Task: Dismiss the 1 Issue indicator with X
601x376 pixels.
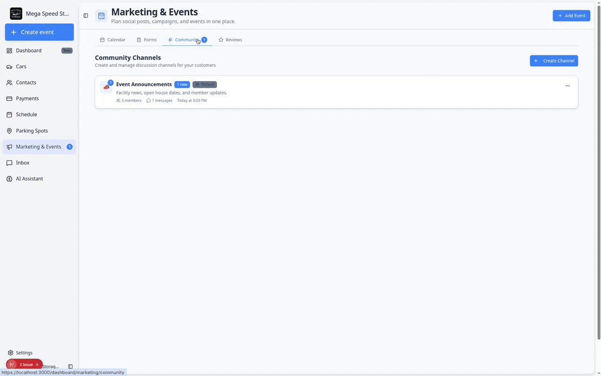Action: (37, 365)
